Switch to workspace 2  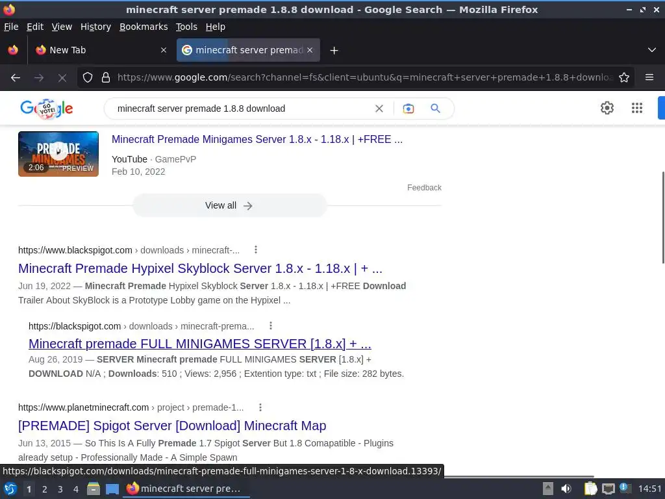[45, 489]
